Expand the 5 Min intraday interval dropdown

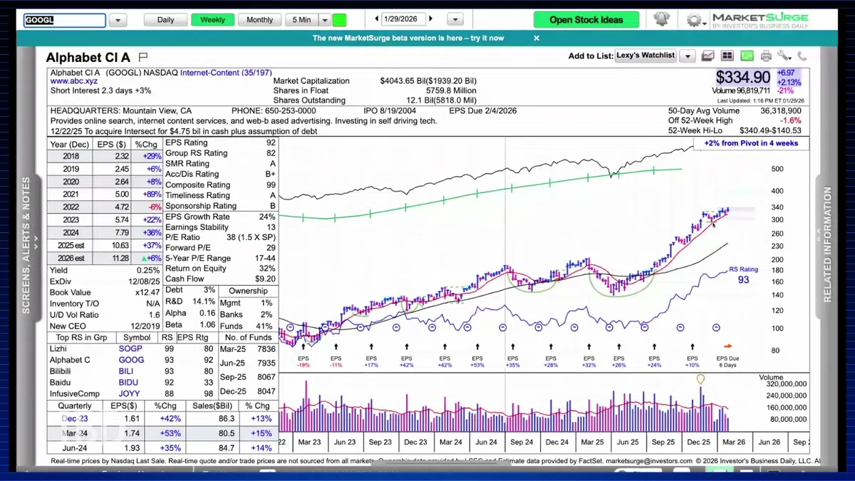click(x=324, y=20)
